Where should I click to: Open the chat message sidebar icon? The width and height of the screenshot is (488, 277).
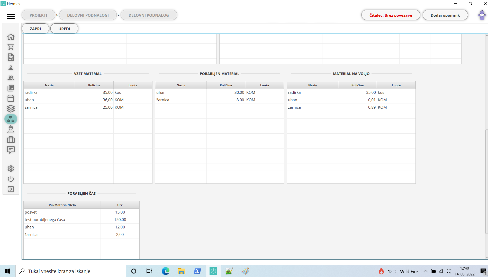coord(11,150)
